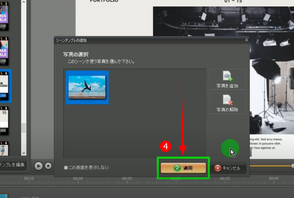Click the キャンセル cancel button
The image size is (294, 198).
[x=227, y=168]
